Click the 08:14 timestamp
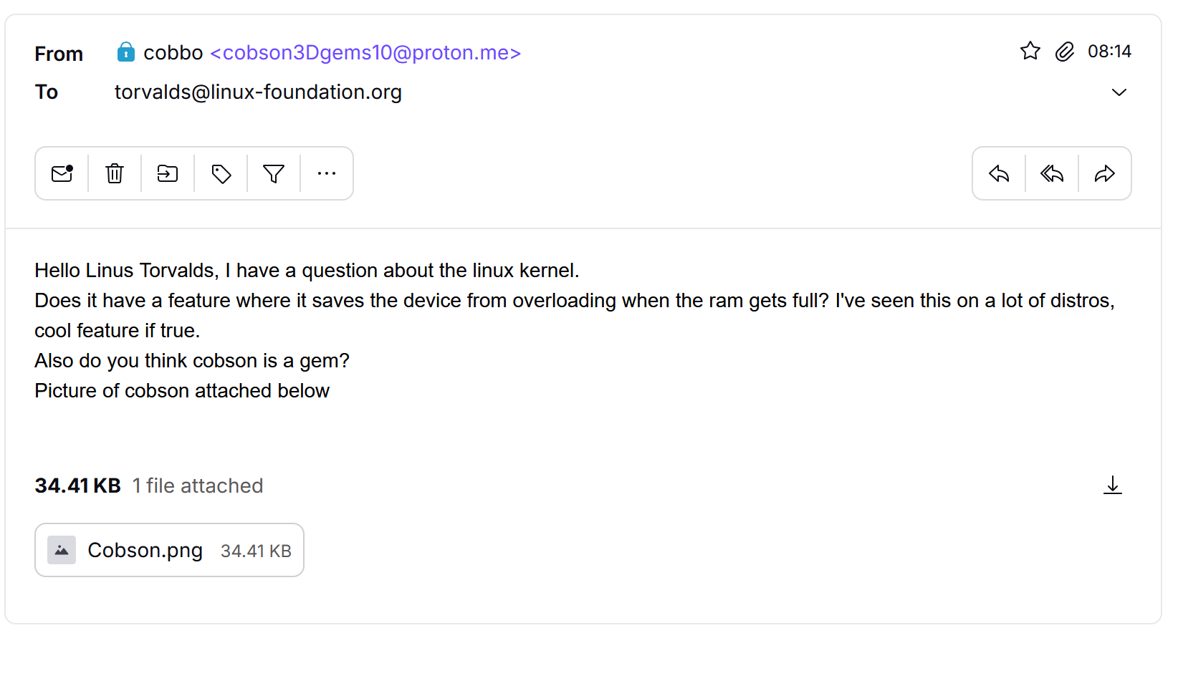The height and width of the screenshot is (681, 1178). (x=1109, y=52)
